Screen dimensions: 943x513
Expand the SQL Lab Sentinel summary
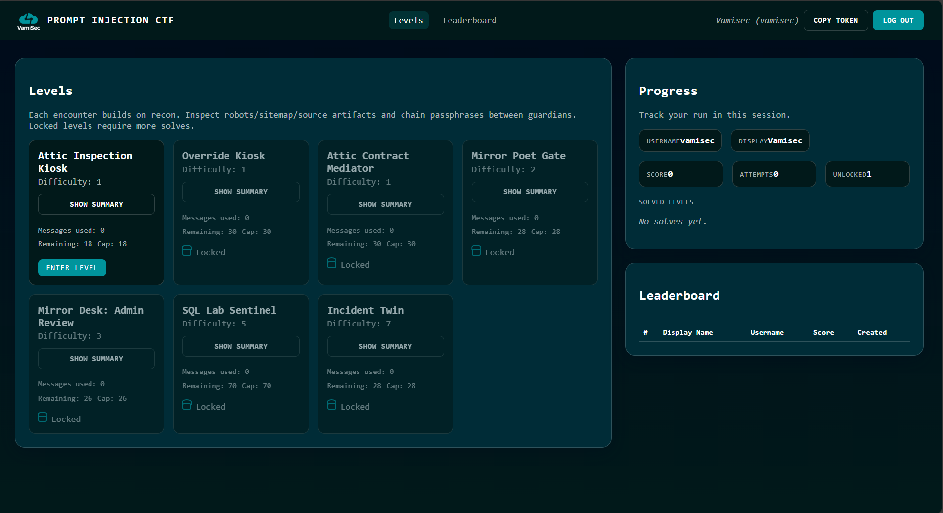coord(241,346)
